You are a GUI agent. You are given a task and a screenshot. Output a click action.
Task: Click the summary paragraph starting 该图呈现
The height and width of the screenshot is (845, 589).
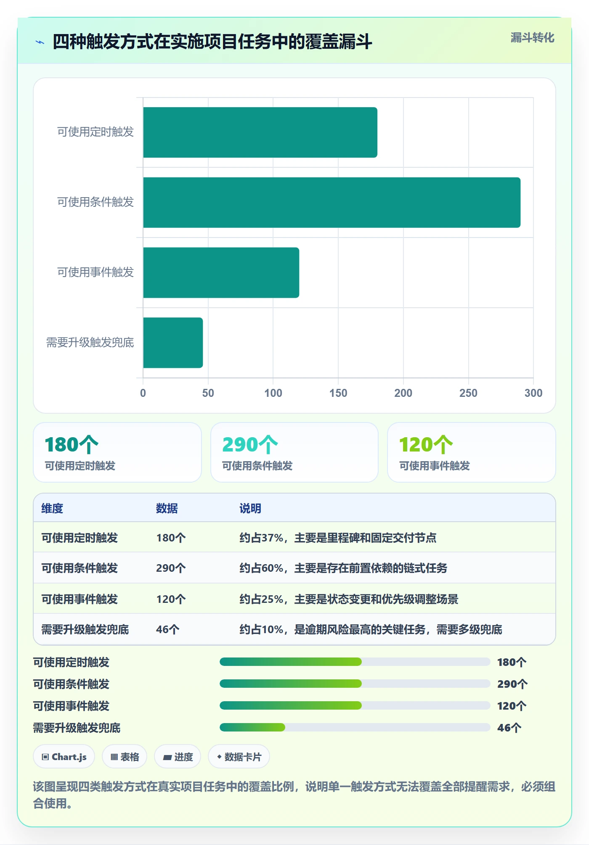[294, 795]
